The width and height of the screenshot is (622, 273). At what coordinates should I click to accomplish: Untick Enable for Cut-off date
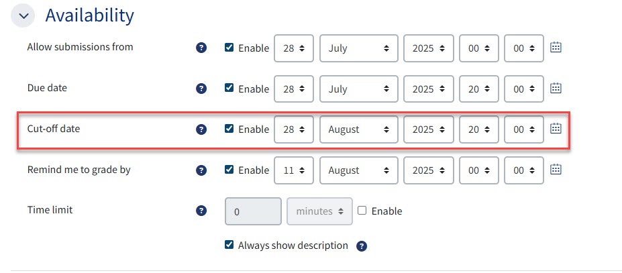click(229, 129)
